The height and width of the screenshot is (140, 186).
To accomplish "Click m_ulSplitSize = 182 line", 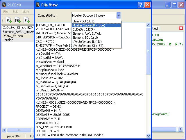I will click(49, 78).
